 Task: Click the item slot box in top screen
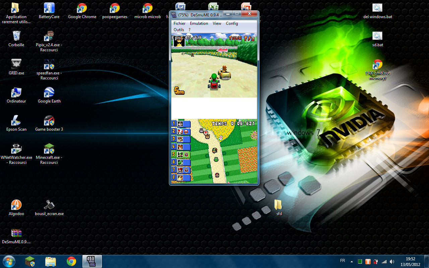pyautogui.click(x=179, y=42)
